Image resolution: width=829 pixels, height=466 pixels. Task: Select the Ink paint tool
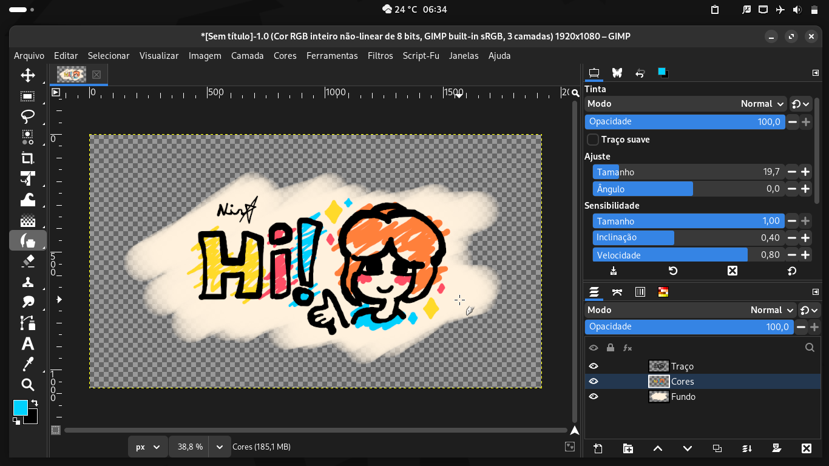point(27,240)
